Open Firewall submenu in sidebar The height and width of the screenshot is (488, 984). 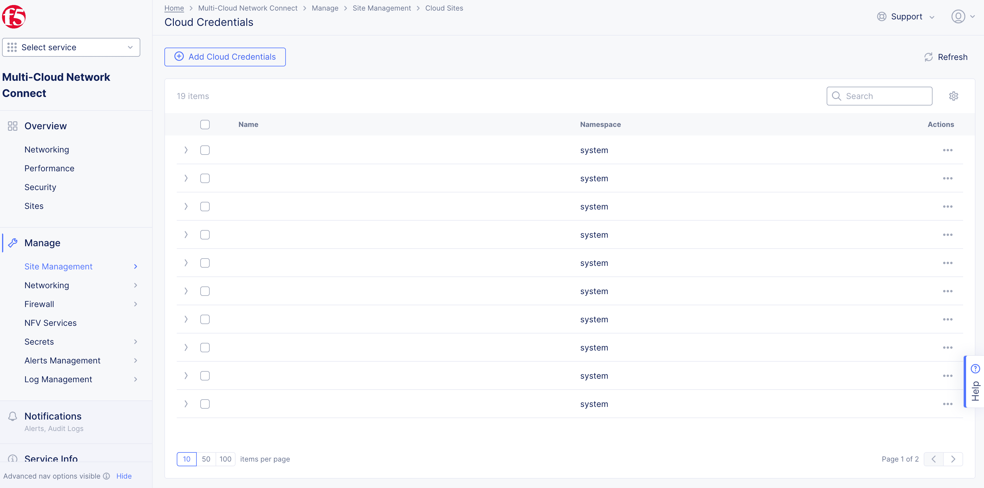[x=39, y=304]
